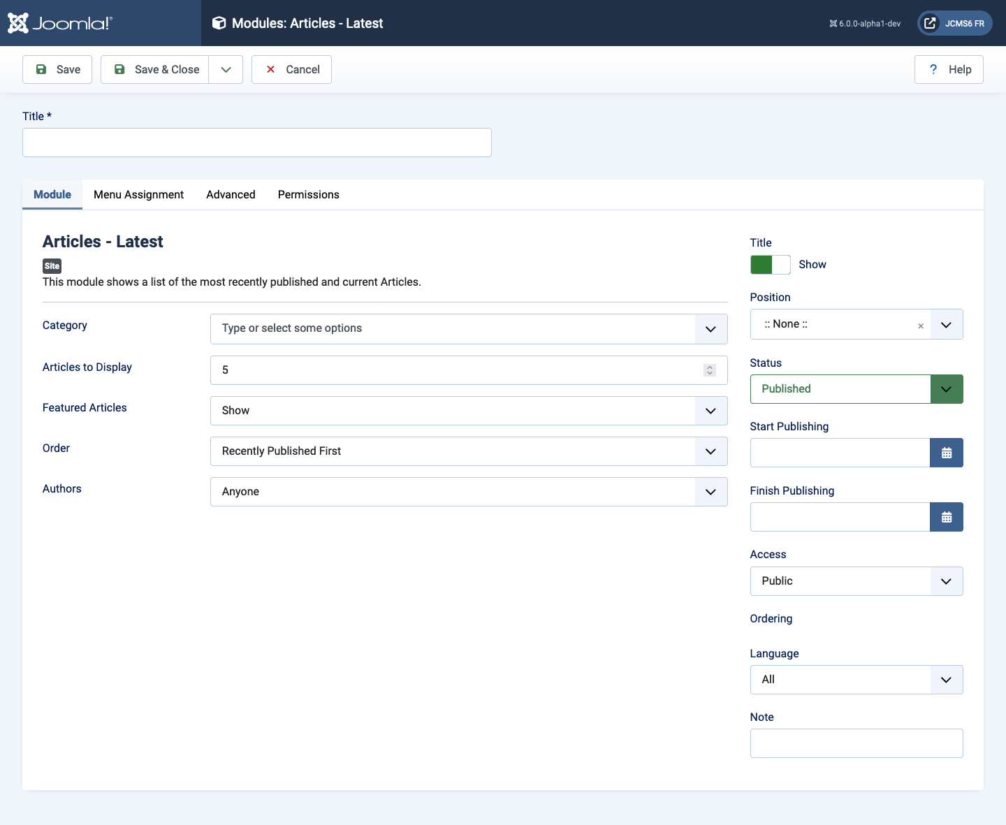1006x825 pixels.
Task: Open site via JCMS6 FR external link icon
Action: click(x=930, y=23)
